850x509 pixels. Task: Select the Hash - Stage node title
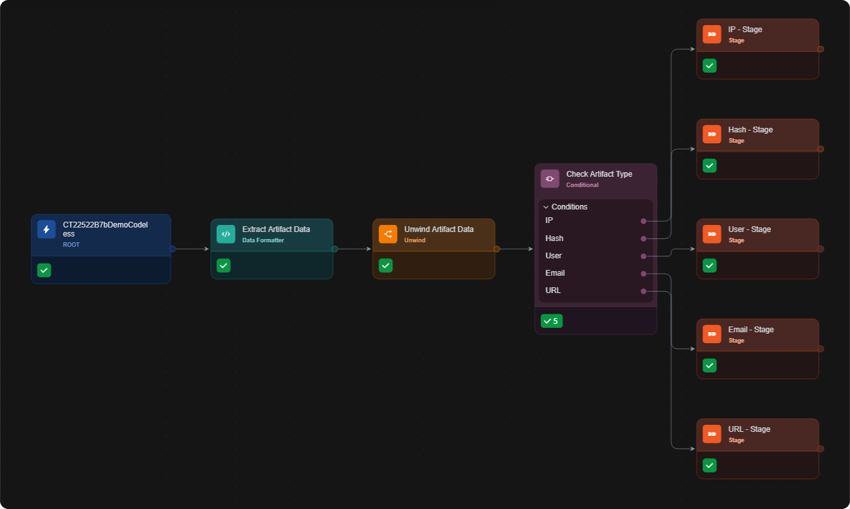coord(750,130)
